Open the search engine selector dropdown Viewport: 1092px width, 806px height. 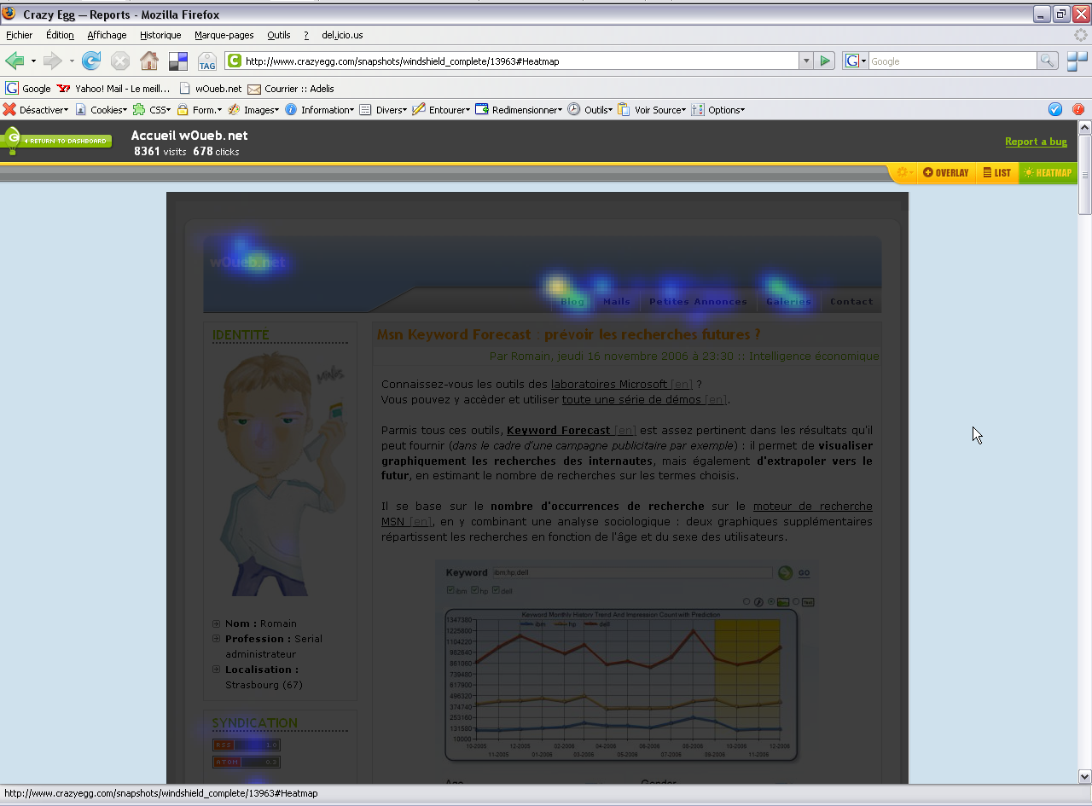(x=856, y=61)
